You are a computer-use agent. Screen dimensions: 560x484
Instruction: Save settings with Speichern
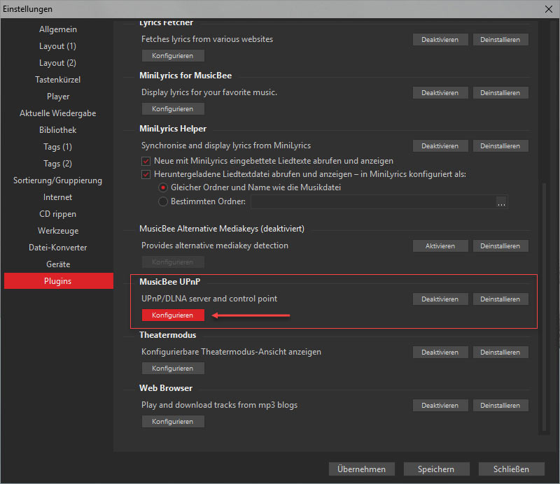[436, 469]
